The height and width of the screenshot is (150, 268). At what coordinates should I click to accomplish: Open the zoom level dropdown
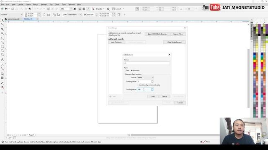click(71, 9)
